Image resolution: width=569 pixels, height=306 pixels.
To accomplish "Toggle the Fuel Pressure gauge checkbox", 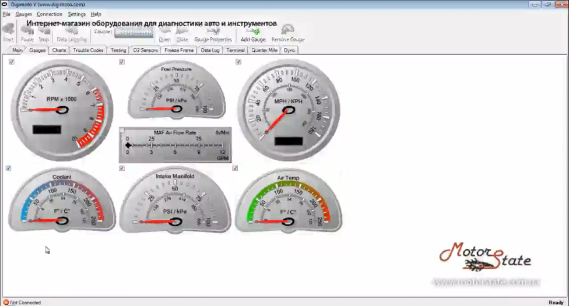I will 122,62.
